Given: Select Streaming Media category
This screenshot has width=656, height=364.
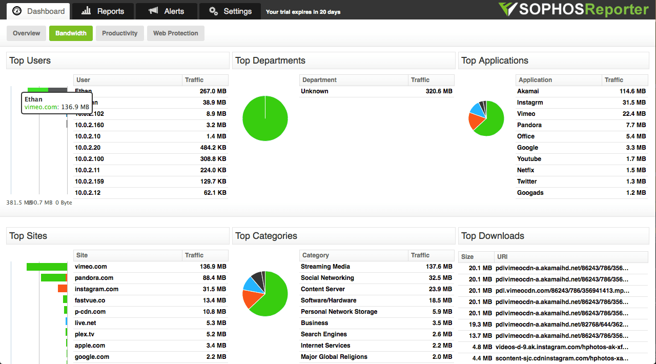Looking at the screenshot, I should click(377, 267).
